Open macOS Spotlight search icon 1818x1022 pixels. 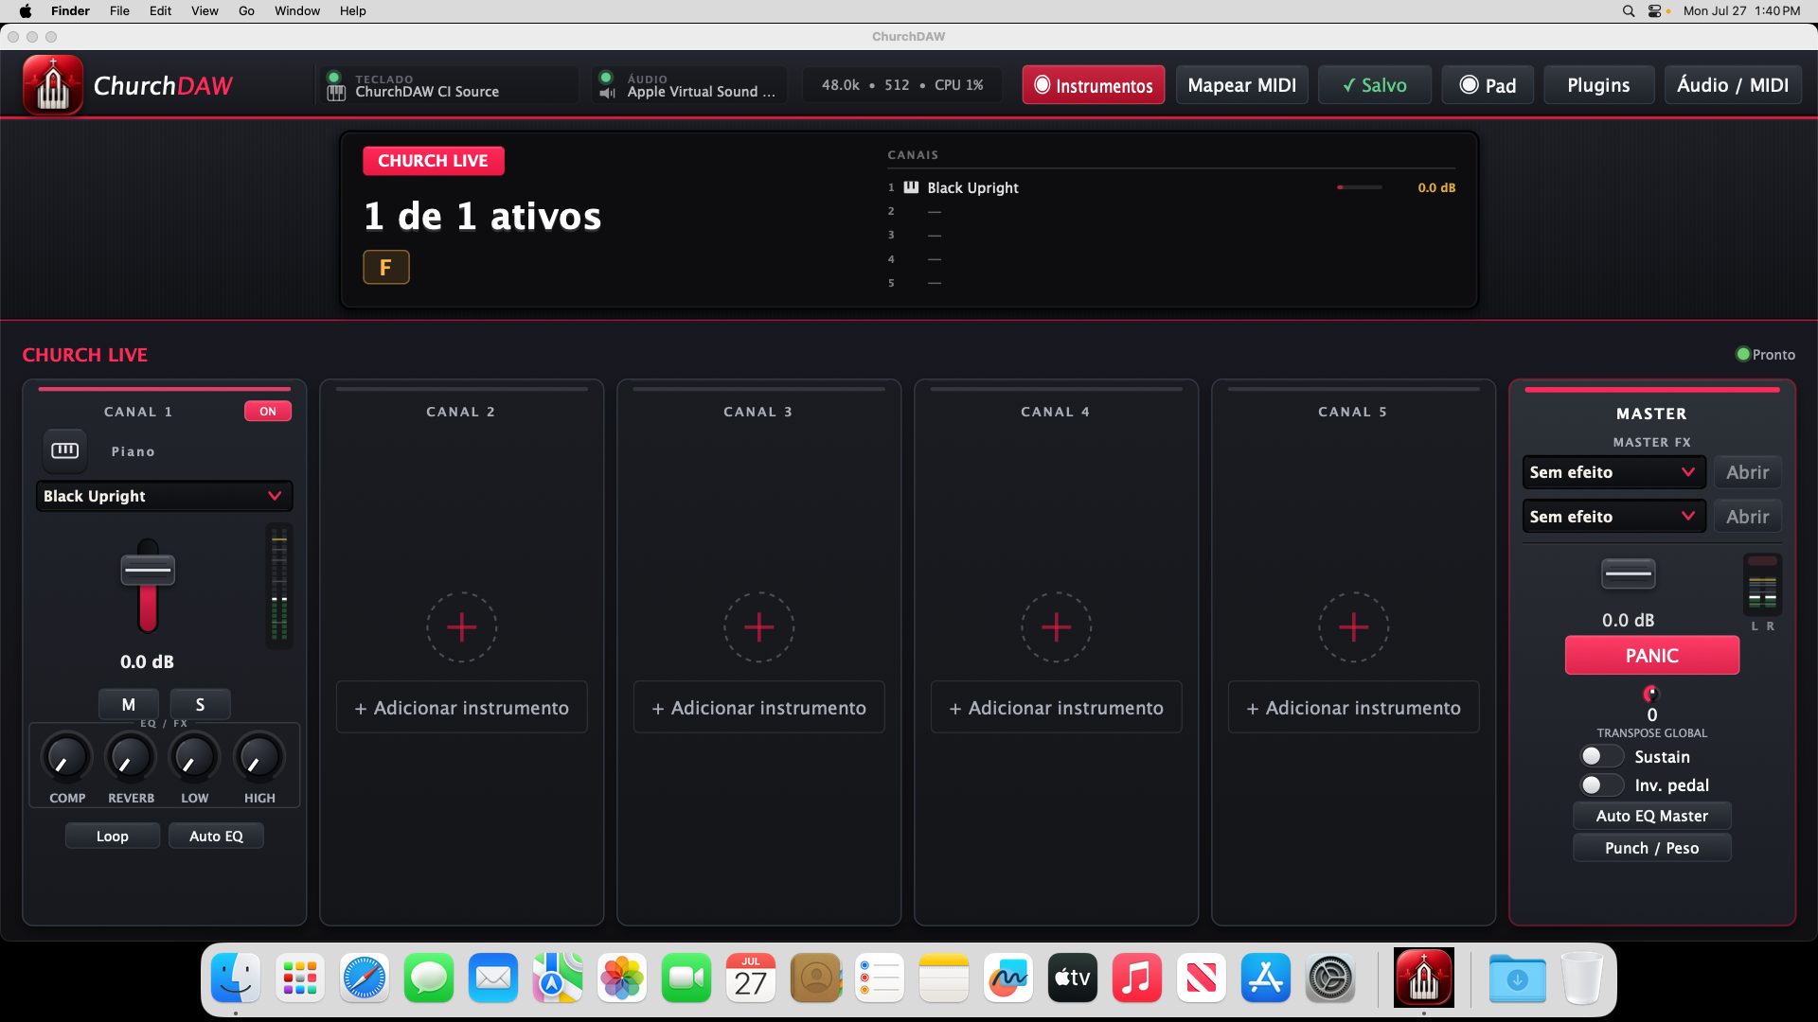[1629, 11]
